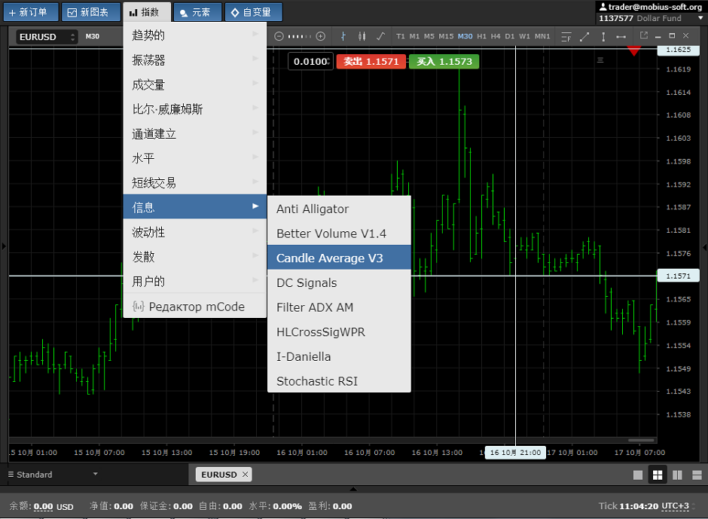
Task: Expand 波动性 indicator submenu
Action: point(194,232)
